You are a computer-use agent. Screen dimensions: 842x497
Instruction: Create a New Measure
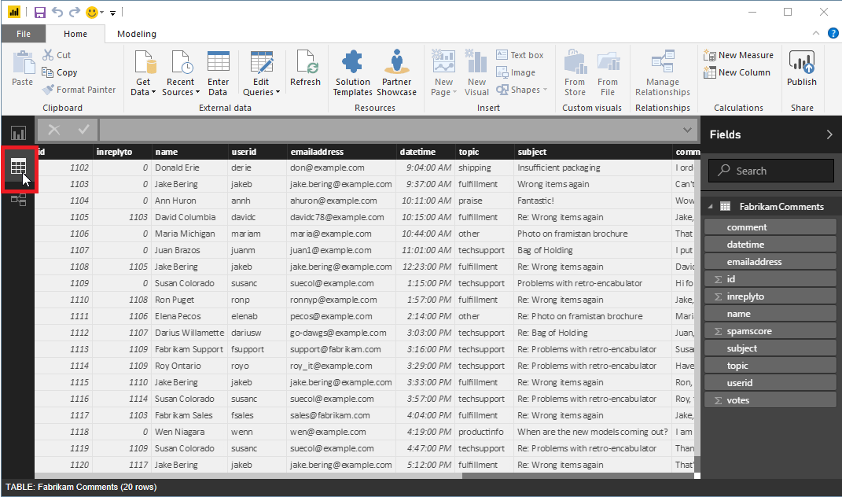[737, 54]
